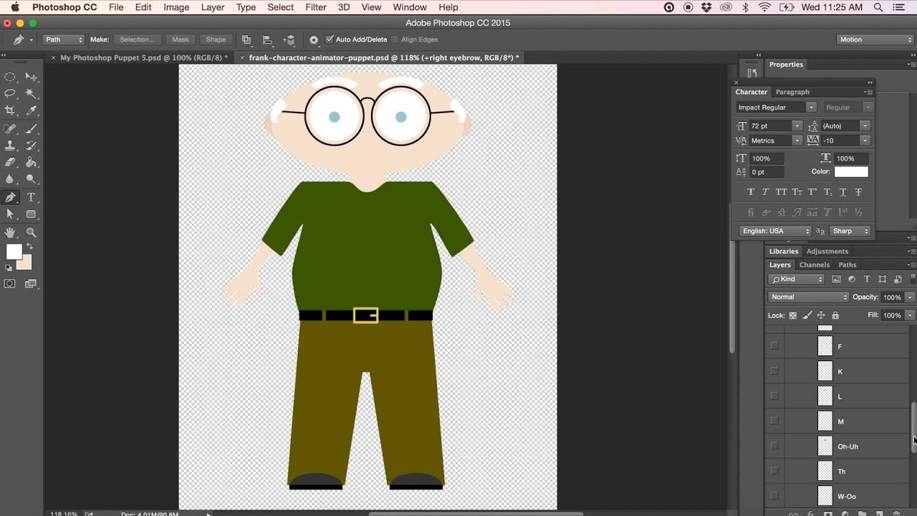Toggle Auto Add/Delete checkbox
917x516 pixels.
click(330, 39)
